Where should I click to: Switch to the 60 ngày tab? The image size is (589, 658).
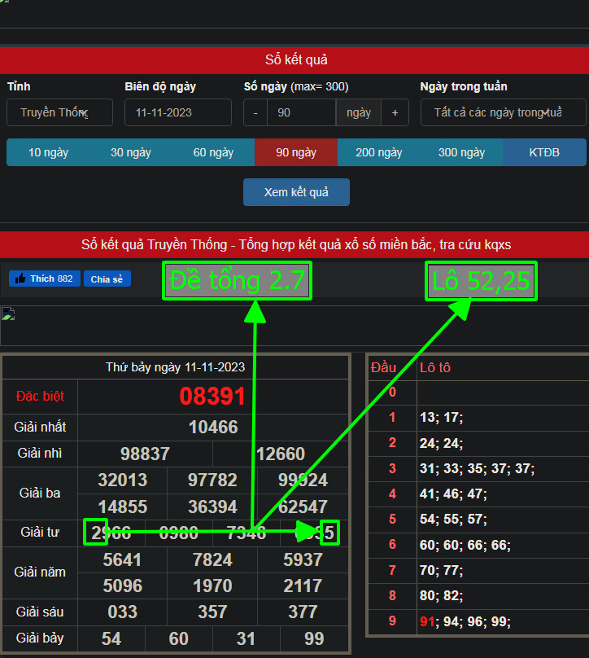coord(213,152)
